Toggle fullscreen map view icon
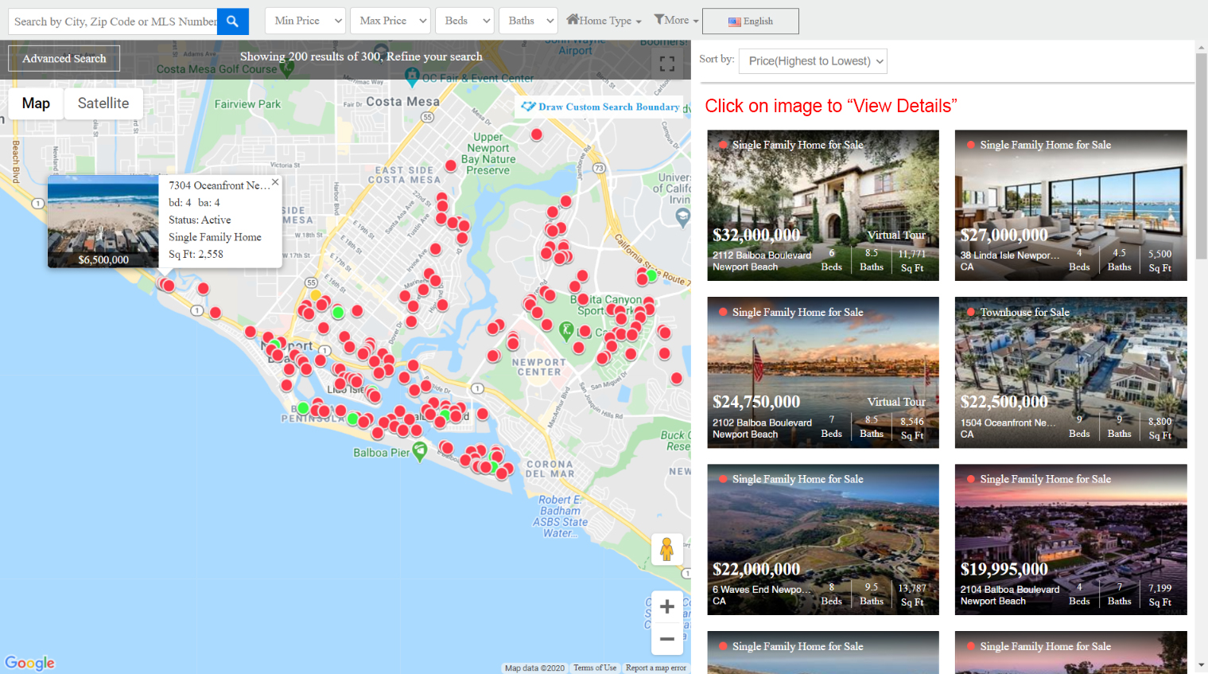 [x=666, y=64]
